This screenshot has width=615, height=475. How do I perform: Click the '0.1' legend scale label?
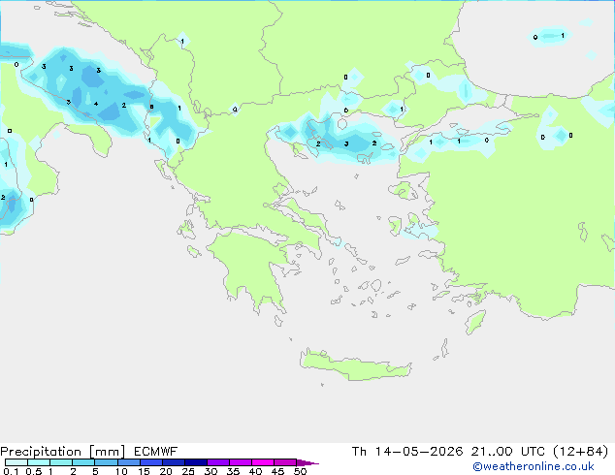click(x=11, y=471)
